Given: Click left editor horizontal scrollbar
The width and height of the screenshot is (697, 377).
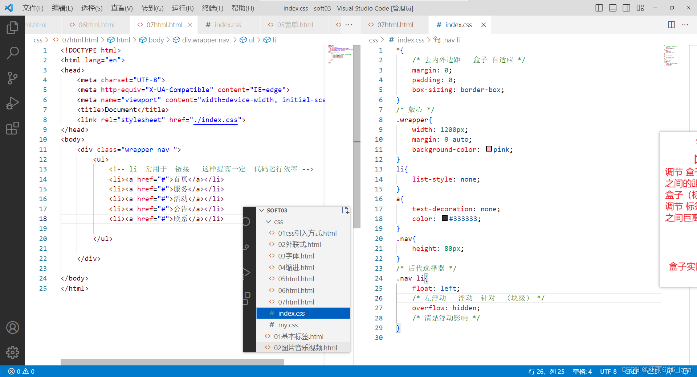Looking at the screenshot, I should 172,362.
